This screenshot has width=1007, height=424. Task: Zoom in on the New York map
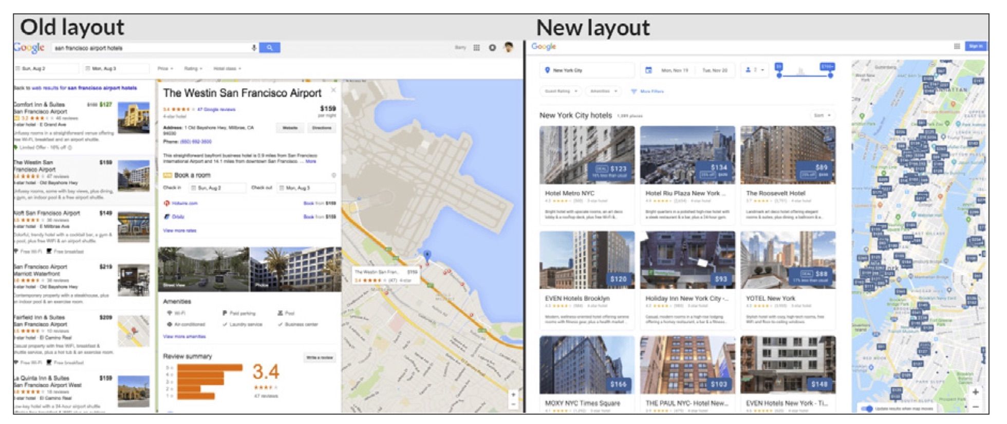pos(975,392)
